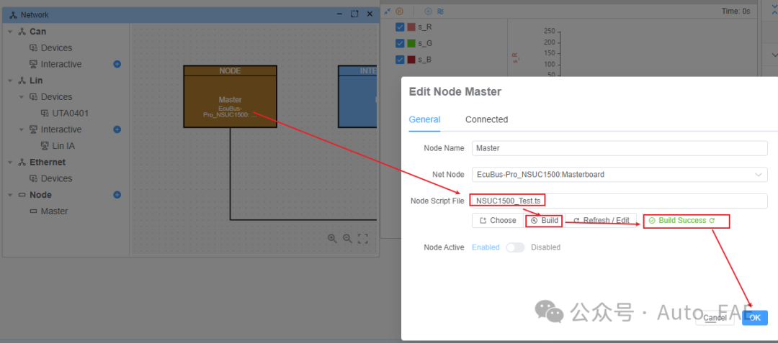Image resolution: width=778 pixels, height=343 pixels.
Task: Select Interactive under Can
Action: [x=61, y=64]
